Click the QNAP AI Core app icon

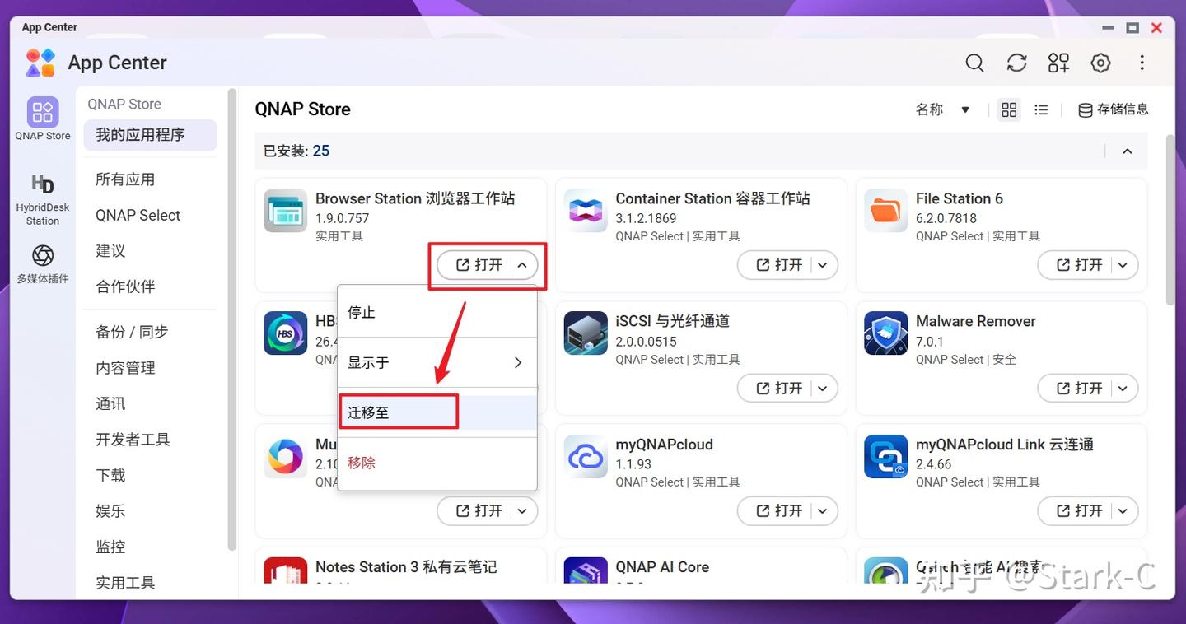click(x=586, y=570)
